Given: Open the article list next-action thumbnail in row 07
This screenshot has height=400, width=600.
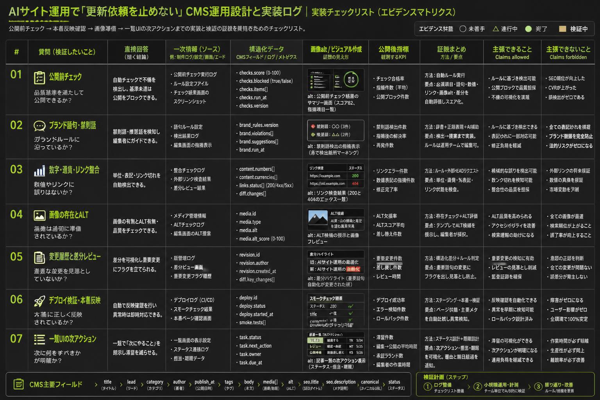Looking at the screenshot, I should pos(336,344).
